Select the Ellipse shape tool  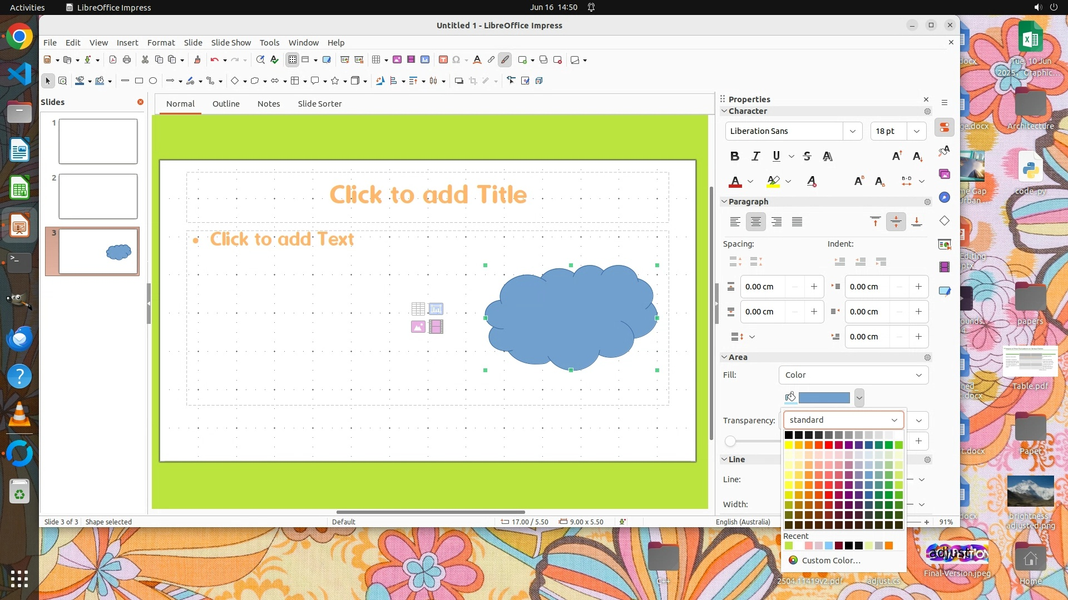tap(153, 81)
